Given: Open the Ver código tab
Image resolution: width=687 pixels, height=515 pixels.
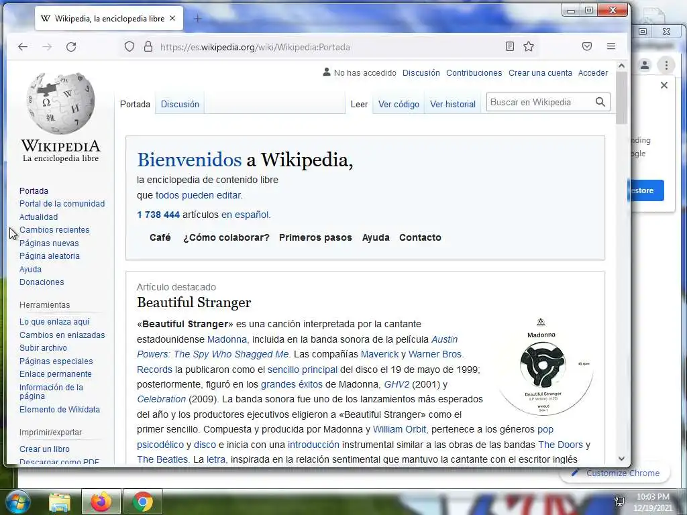Looking at the screenshot, I should point(399,104).
